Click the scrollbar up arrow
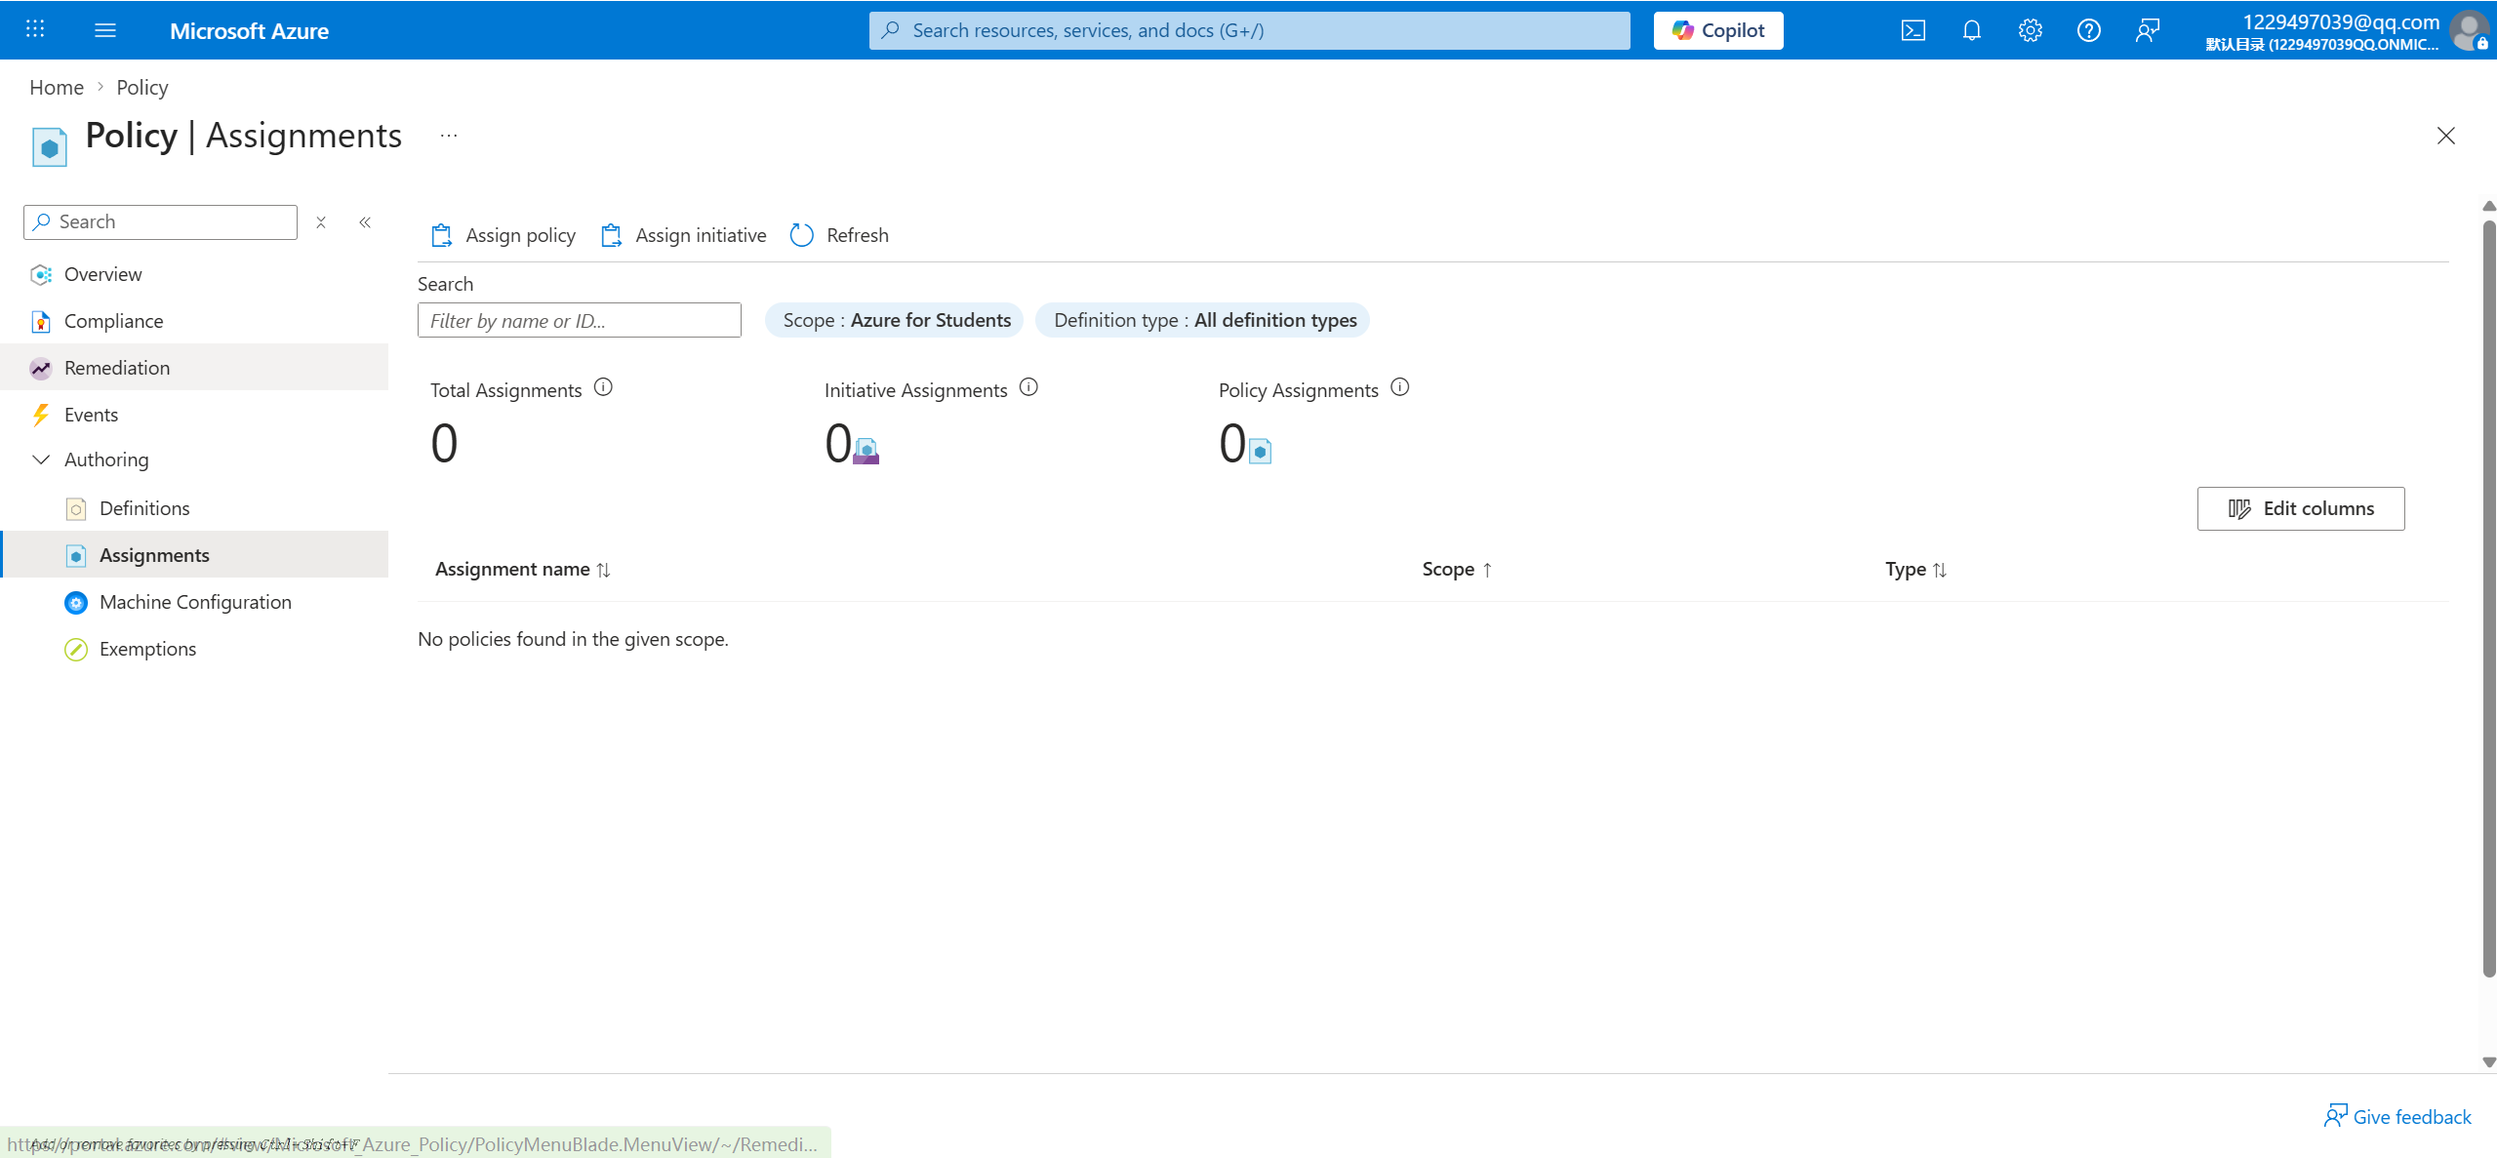Screen dimensions: 2497x1158 click(2489, 206)
